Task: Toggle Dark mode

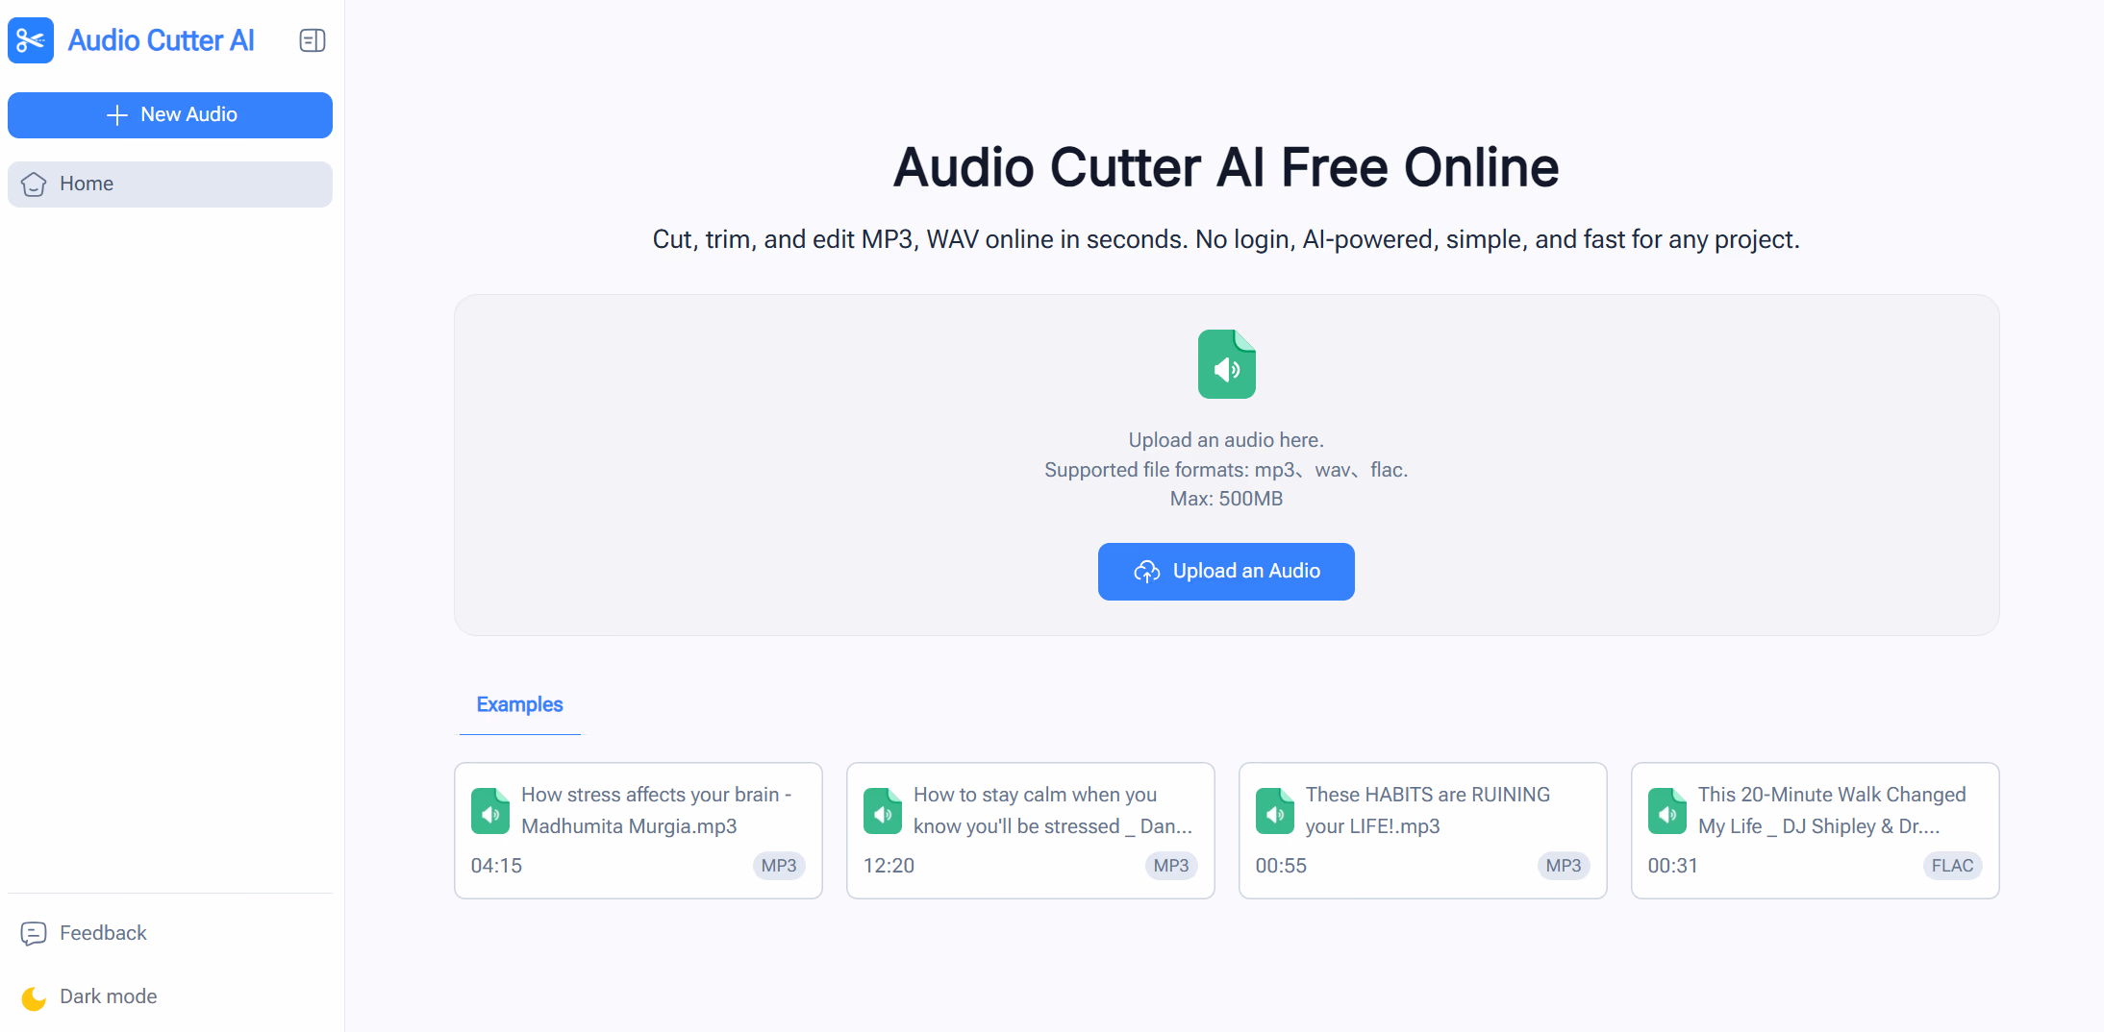Action: point(108,996)
